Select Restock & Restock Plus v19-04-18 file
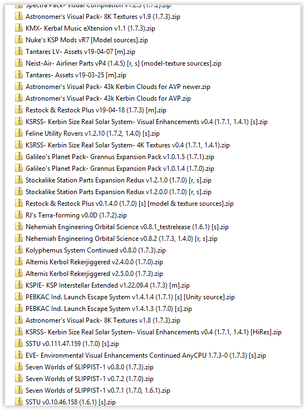Screen dimensions: 305x410 (x=96, y=110)
